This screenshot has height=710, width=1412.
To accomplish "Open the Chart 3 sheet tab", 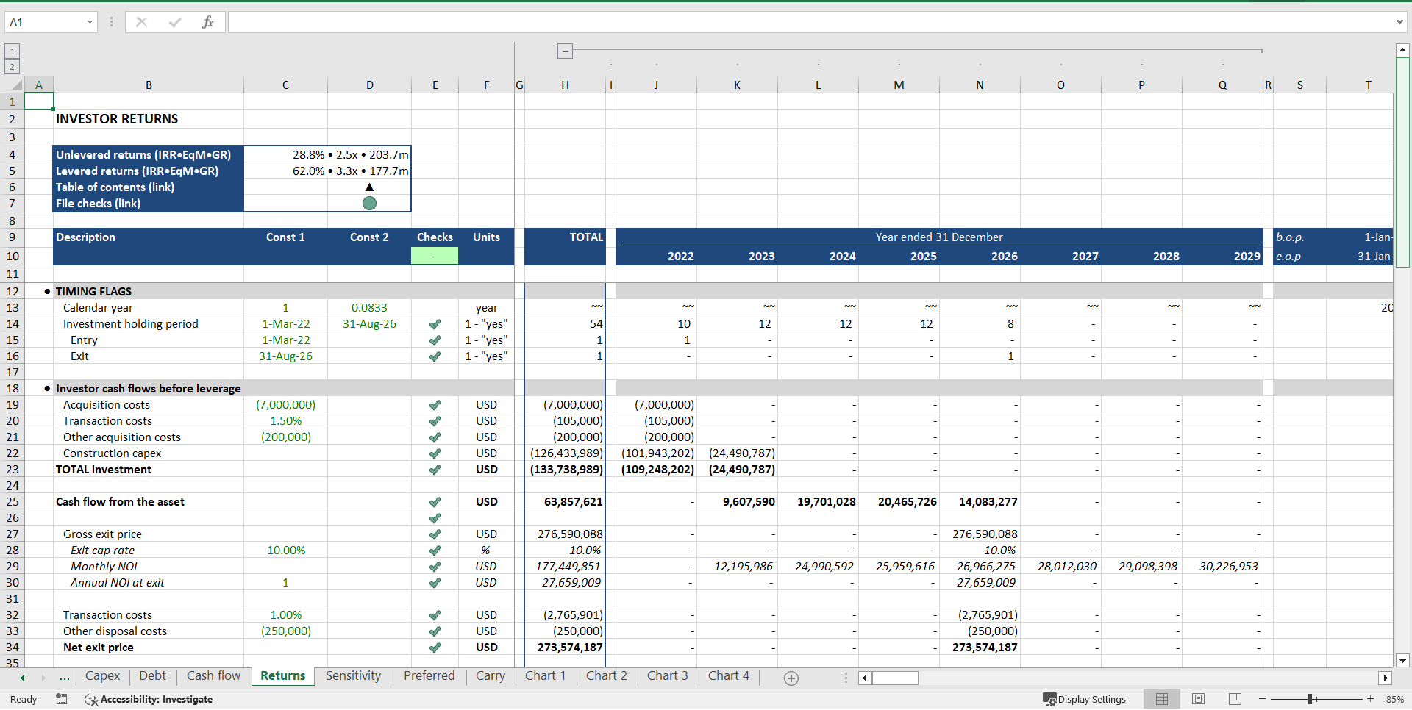I will pyautogui.click(x=667, y=676).
